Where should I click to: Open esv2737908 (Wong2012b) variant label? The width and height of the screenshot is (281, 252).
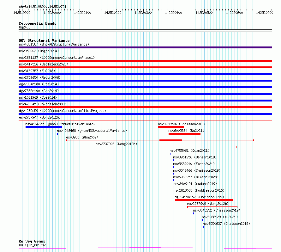116,144
